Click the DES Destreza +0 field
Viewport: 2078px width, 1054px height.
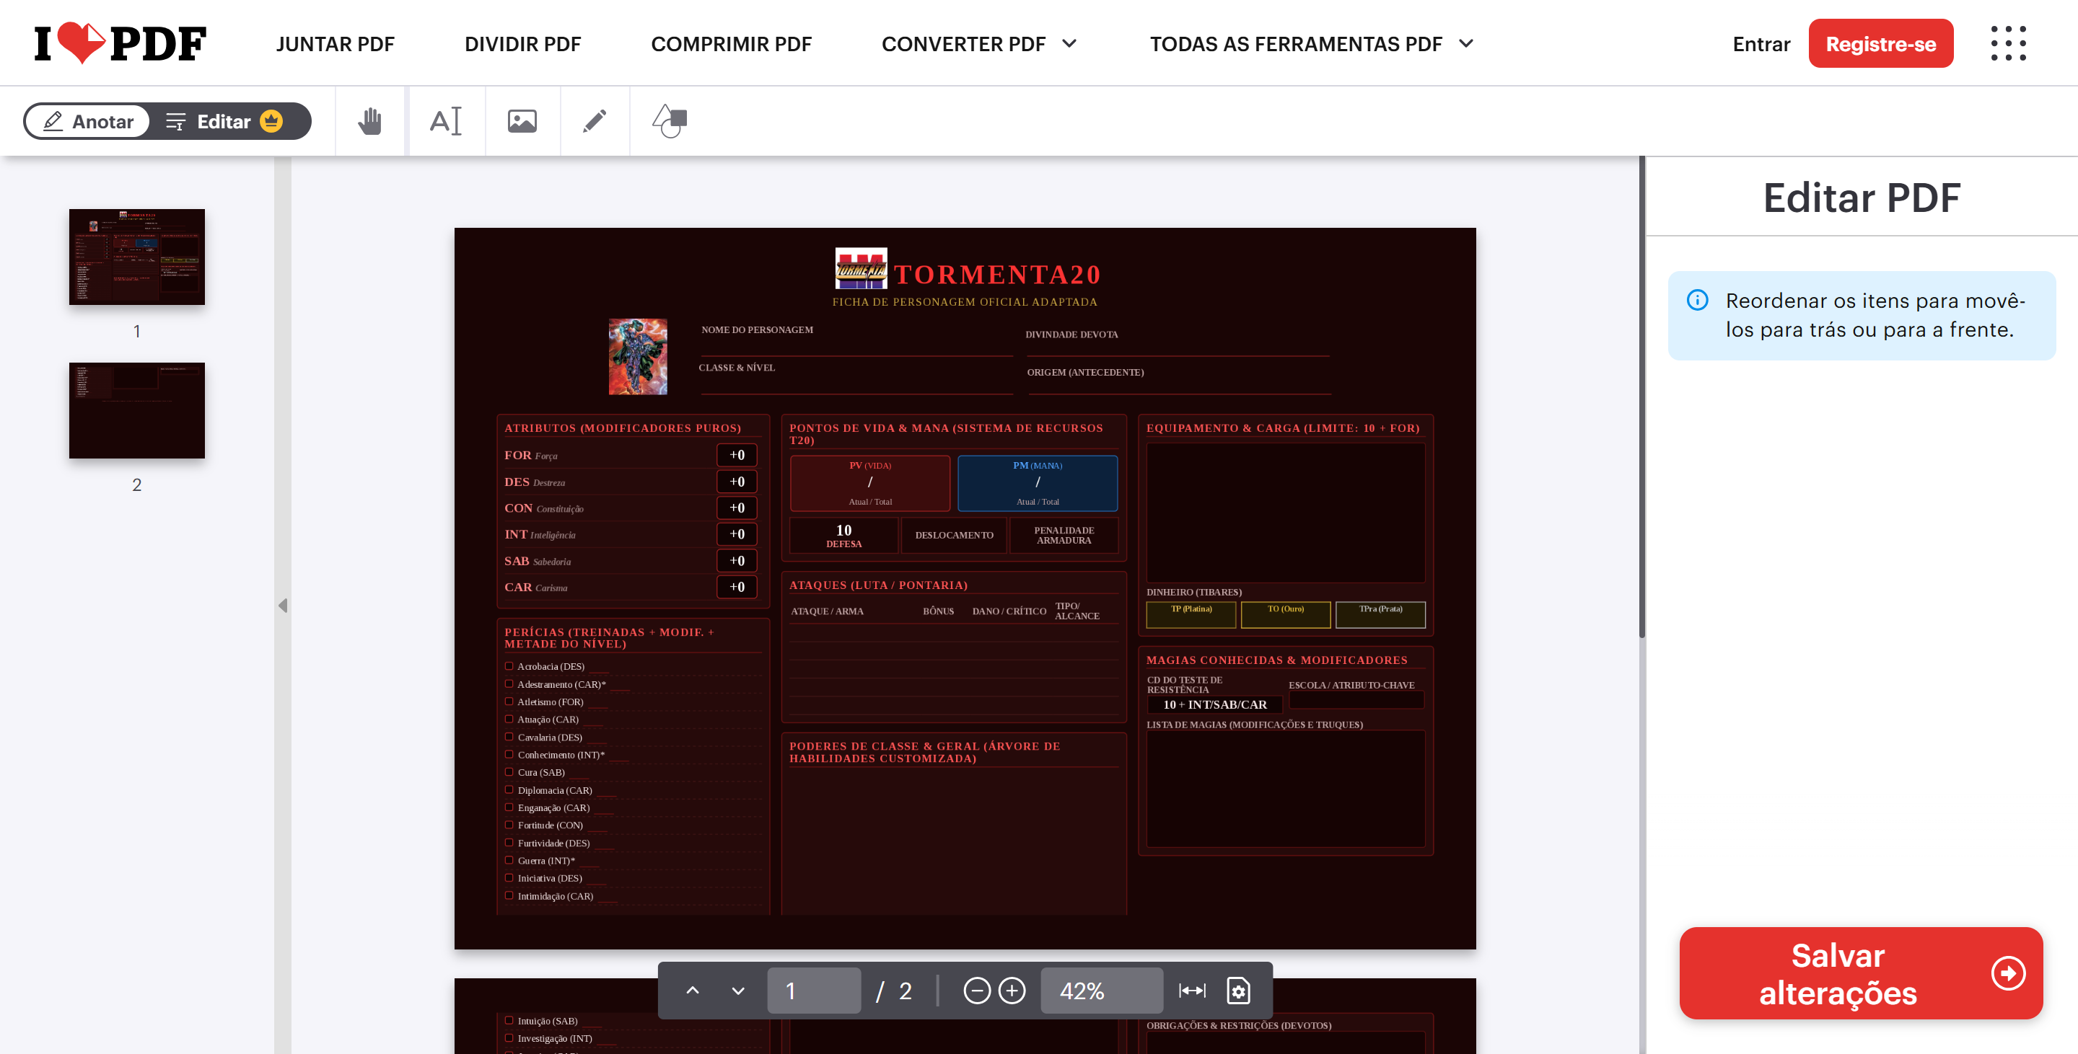pos(737,481)
